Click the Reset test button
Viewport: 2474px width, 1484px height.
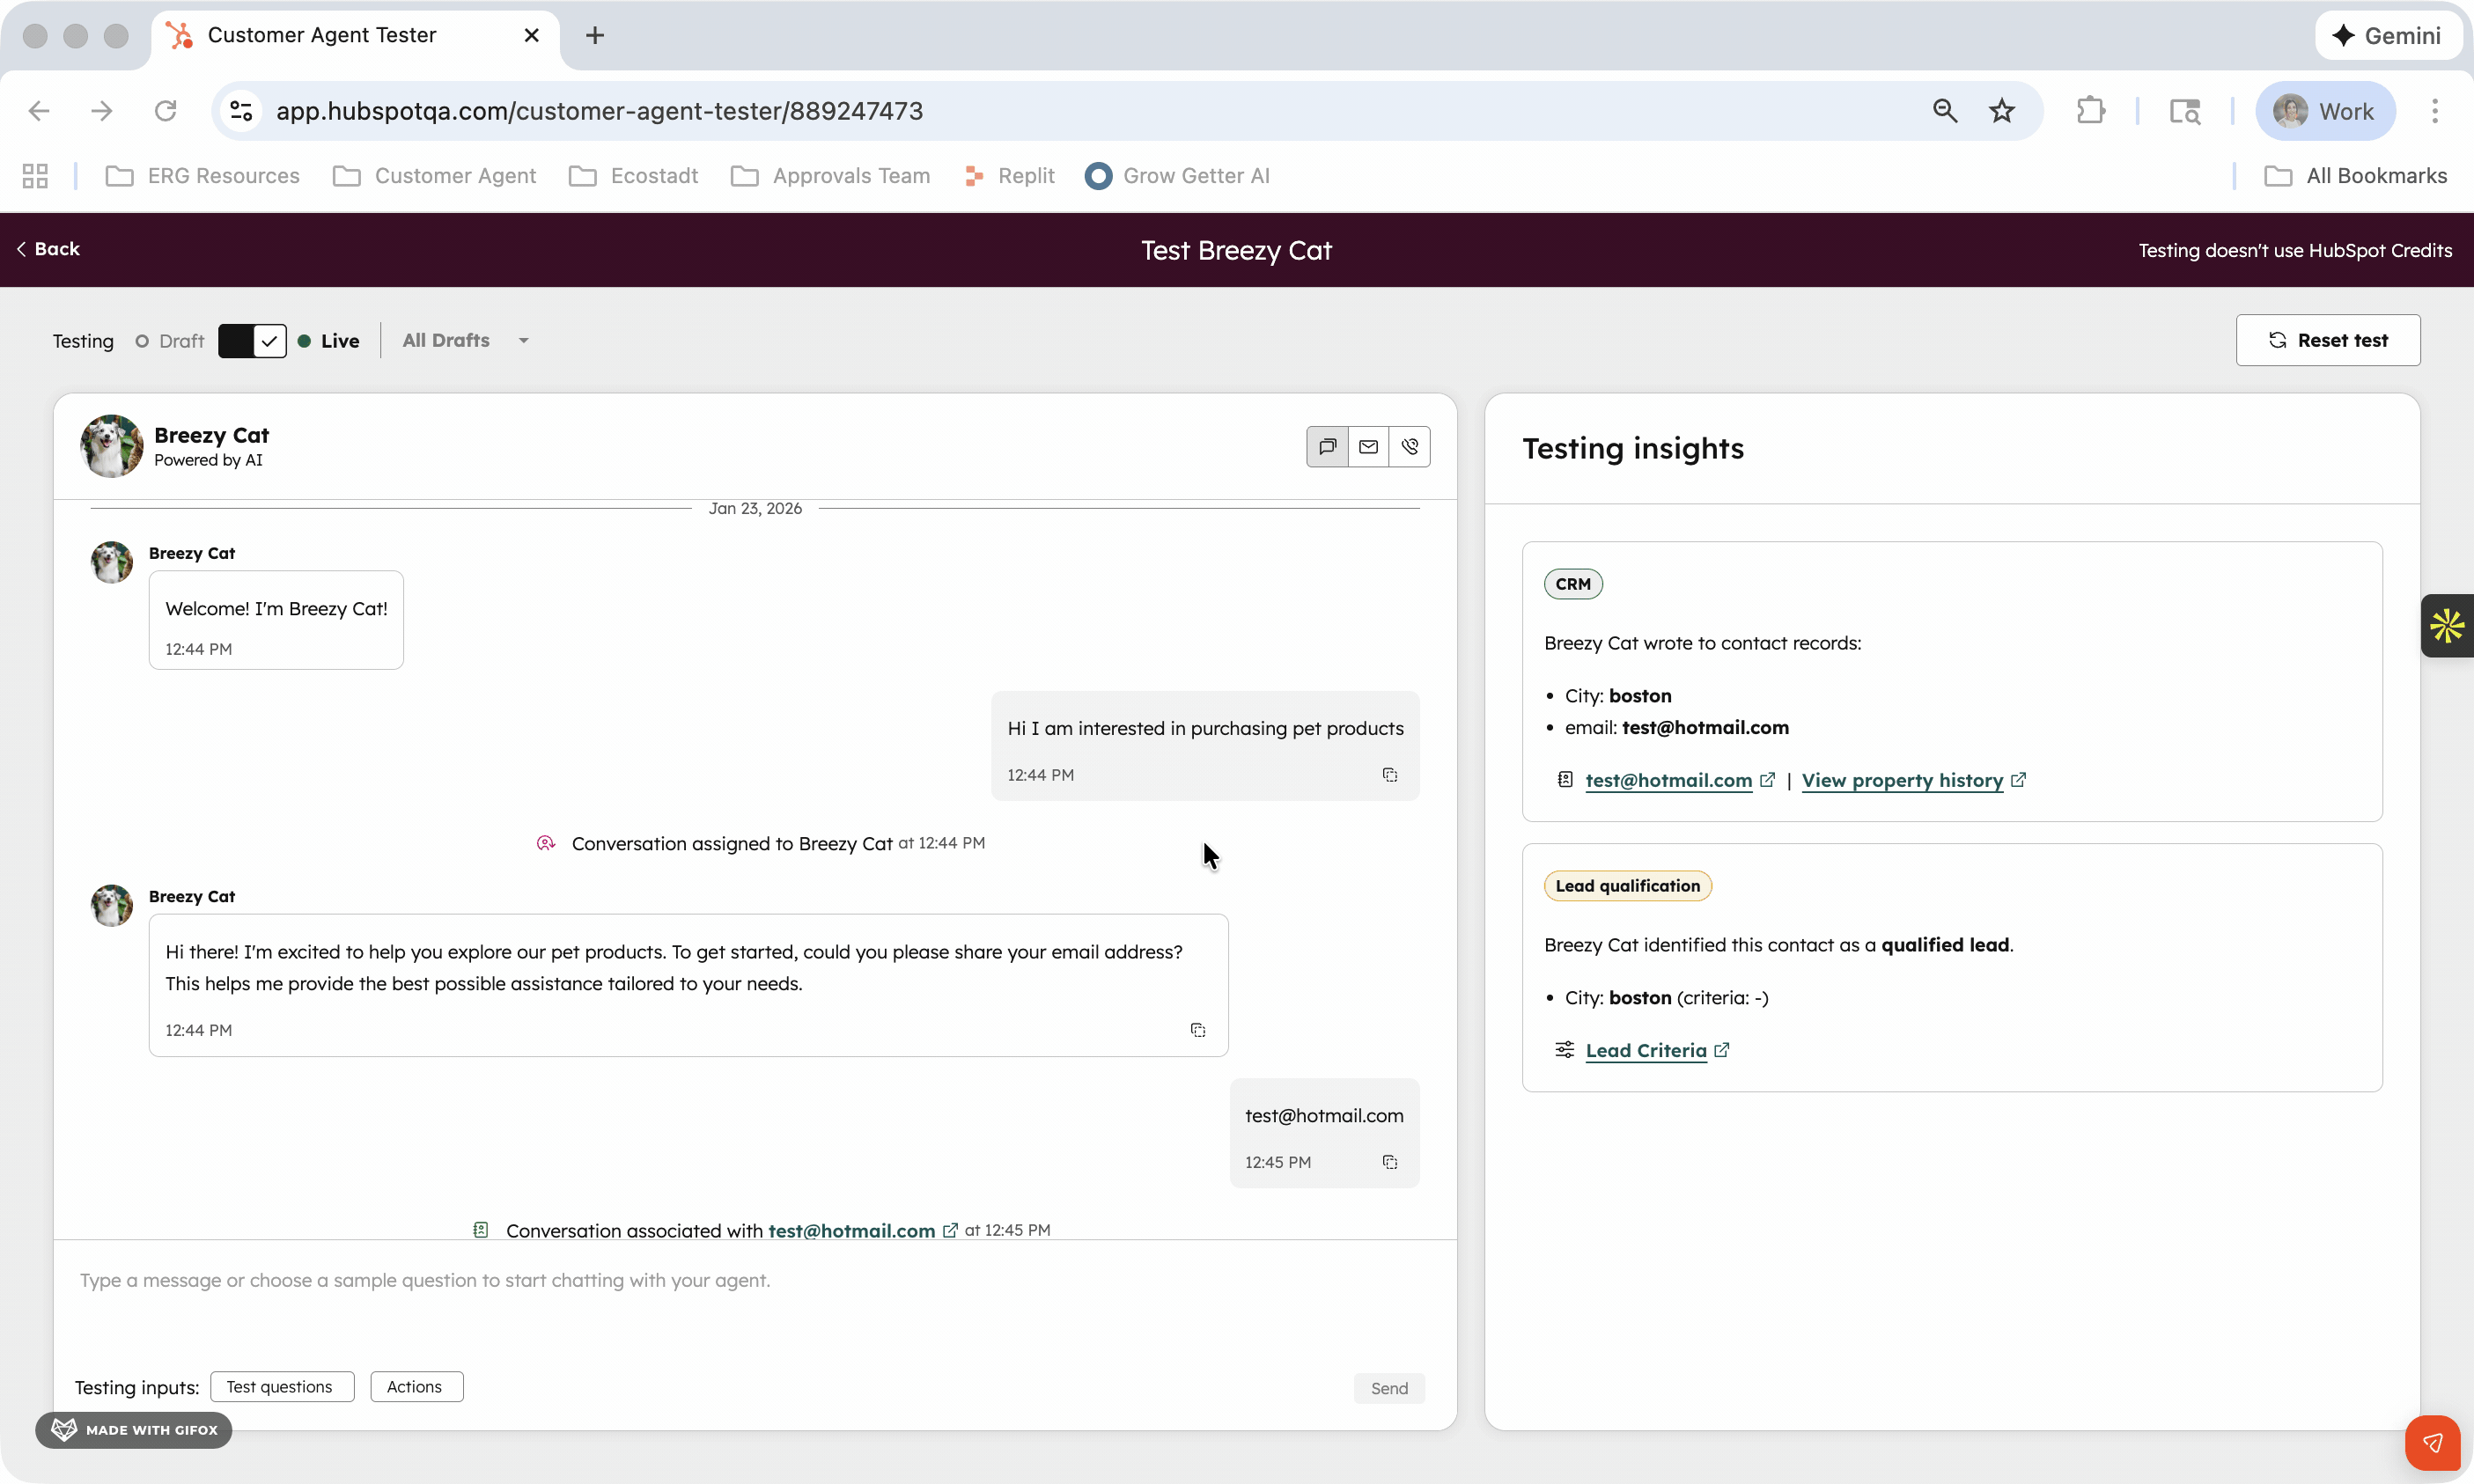pos(2327,341)
